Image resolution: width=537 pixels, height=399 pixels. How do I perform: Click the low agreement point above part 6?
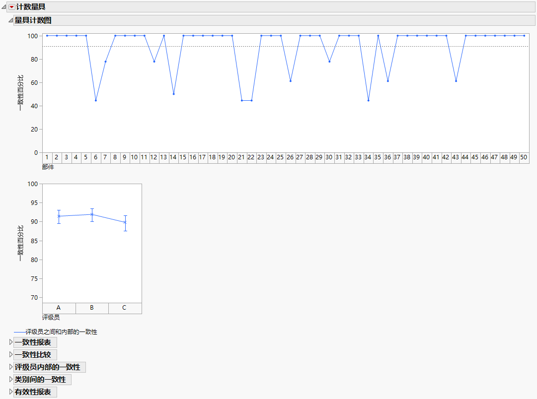95,99
